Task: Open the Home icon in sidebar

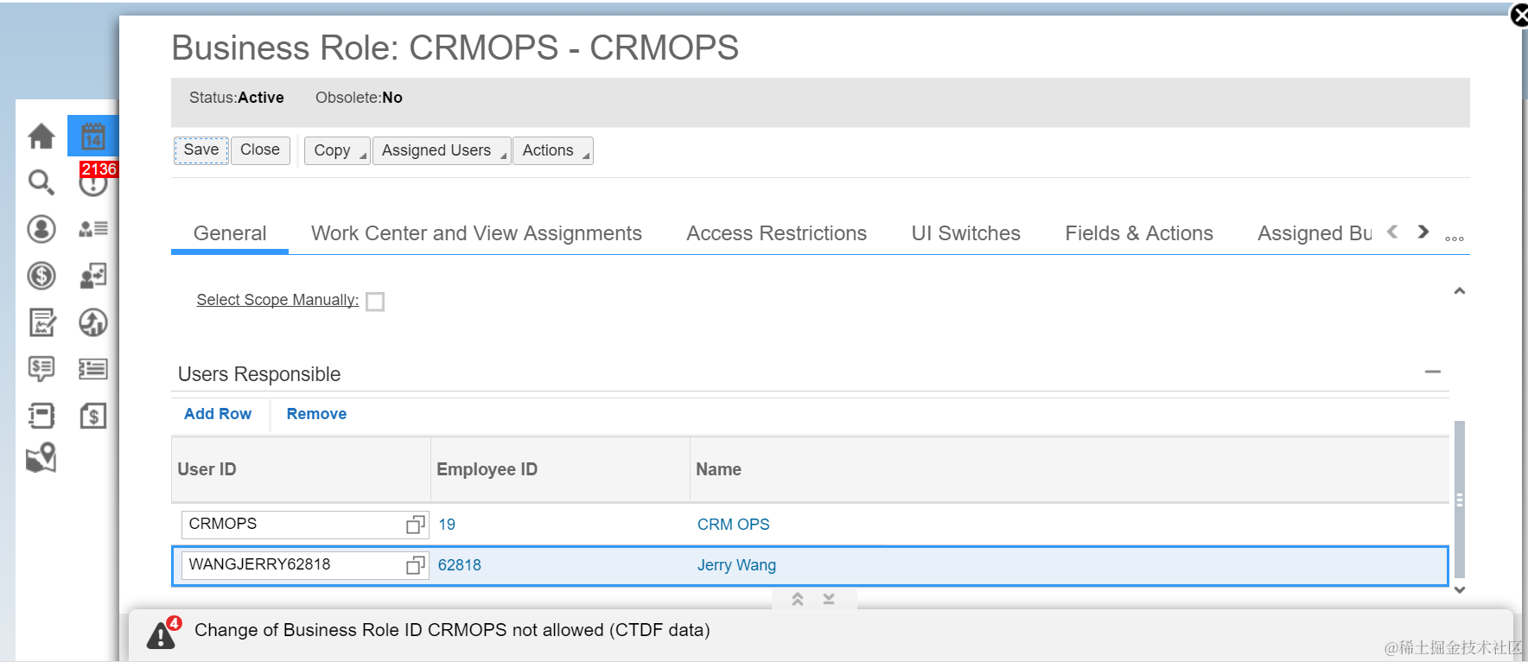Action: (x=41, y=136)
